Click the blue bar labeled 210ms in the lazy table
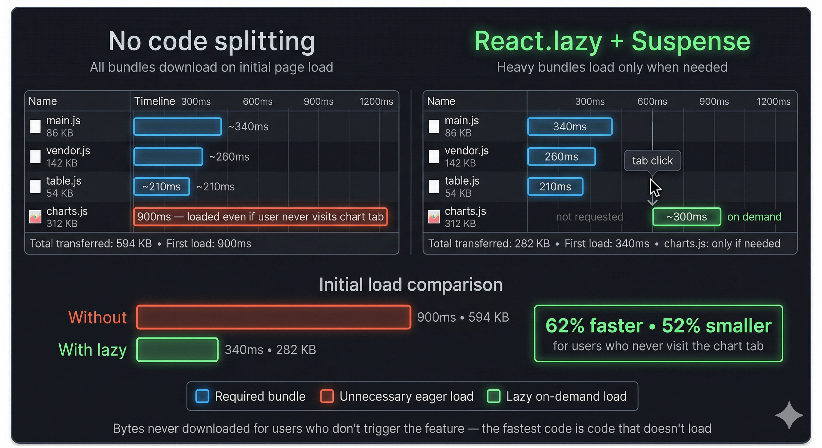Screen dimensions: 822x448 click(555, 187)
